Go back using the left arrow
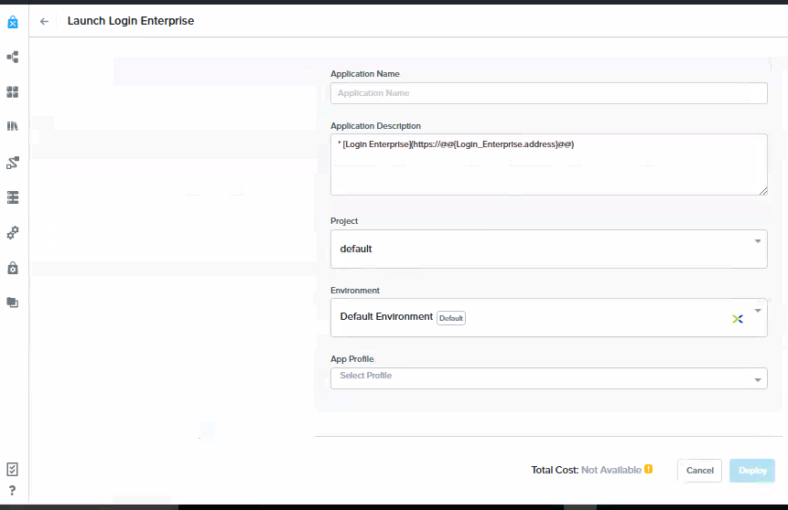Viewport: 788px width, 510px height. [44, 21]
